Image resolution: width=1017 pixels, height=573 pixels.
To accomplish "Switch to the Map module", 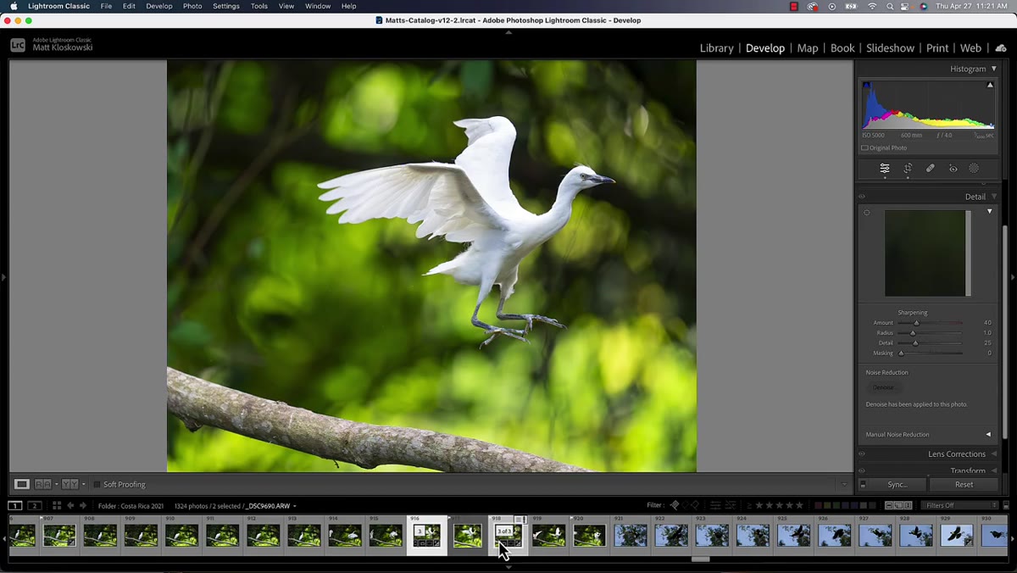I will [x=808, y=48].
